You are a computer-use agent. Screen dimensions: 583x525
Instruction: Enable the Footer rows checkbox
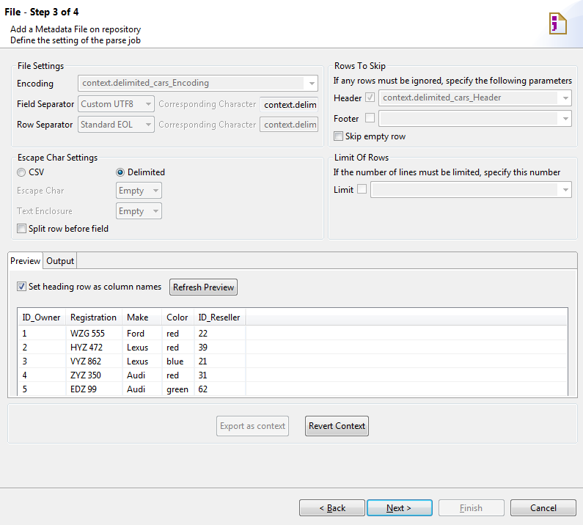[x=370, y=117]
